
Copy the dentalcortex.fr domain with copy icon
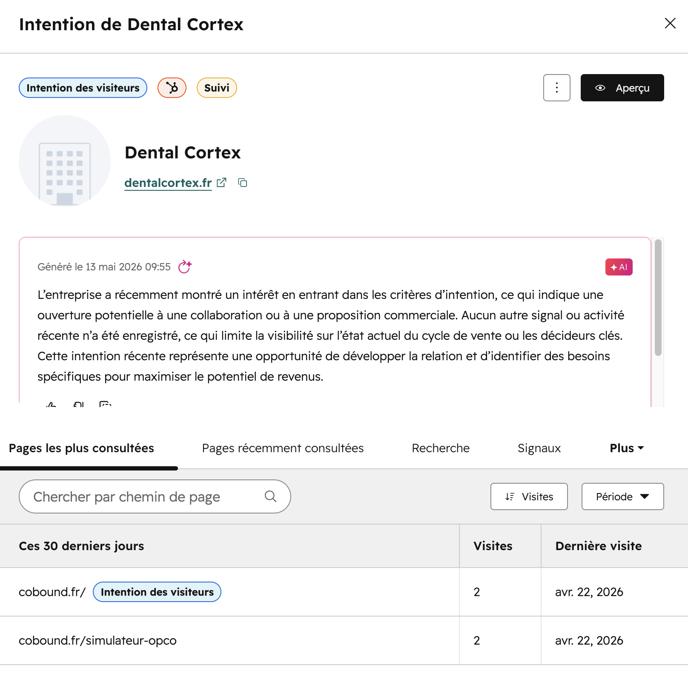point(243,183)
